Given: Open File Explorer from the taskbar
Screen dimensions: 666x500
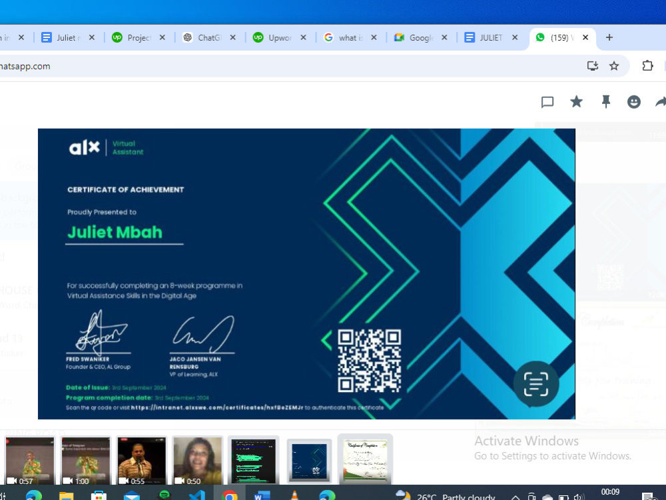Looking at the screenshot, I should (x=66, y=495).
